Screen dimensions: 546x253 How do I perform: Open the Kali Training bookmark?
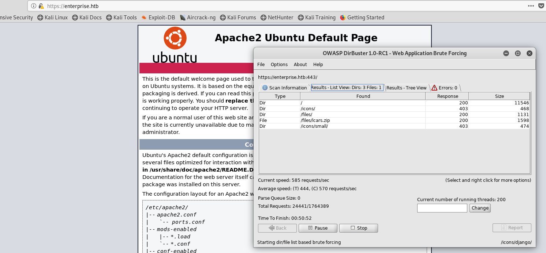pos(317,18)
